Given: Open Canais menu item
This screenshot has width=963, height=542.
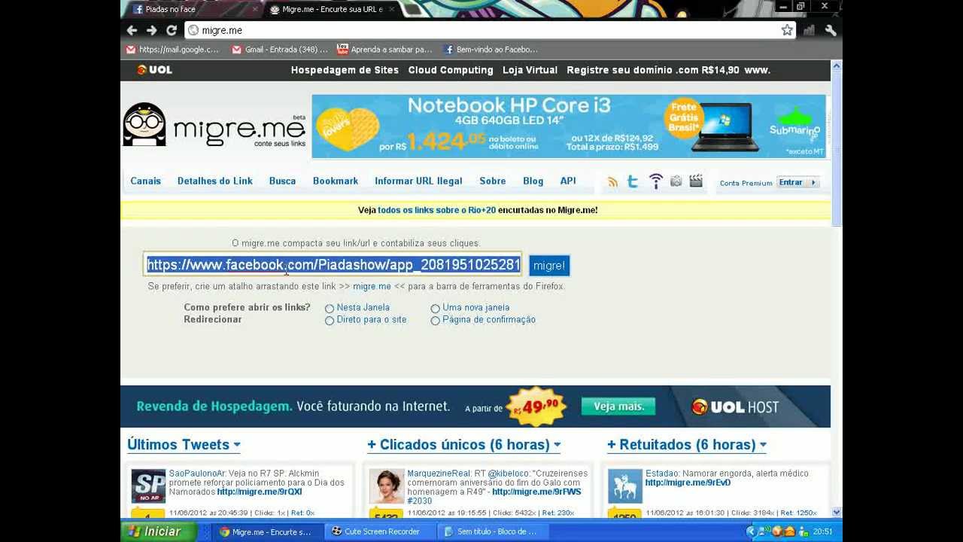Looking at the screenshot, I should click(x=146, y=181).
